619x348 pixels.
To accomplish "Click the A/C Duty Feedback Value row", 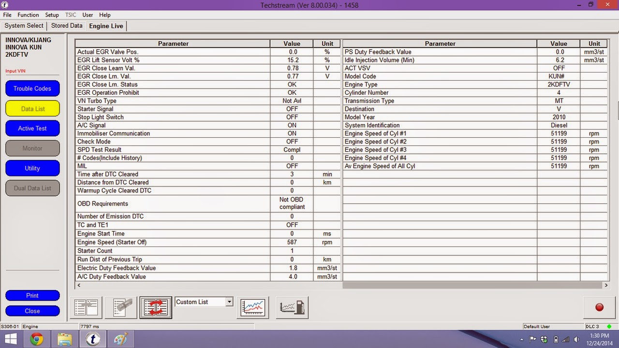I will (208, 276).
